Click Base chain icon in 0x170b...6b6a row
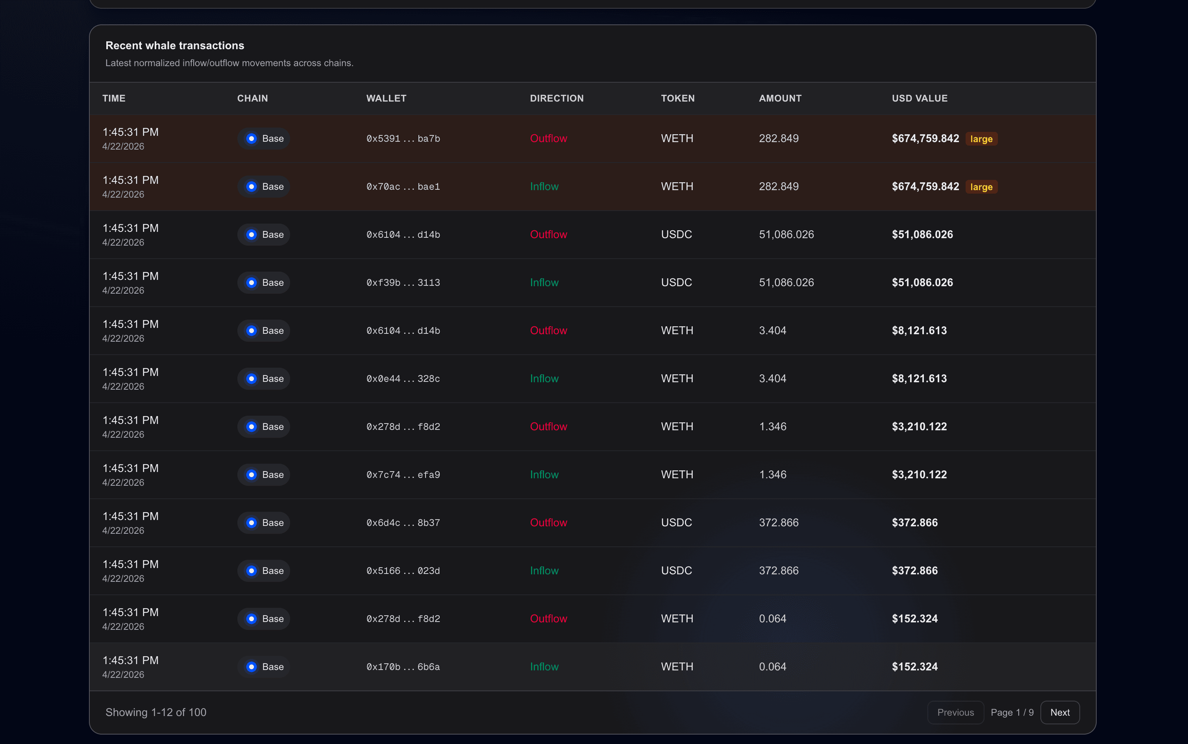 [252, 666]
